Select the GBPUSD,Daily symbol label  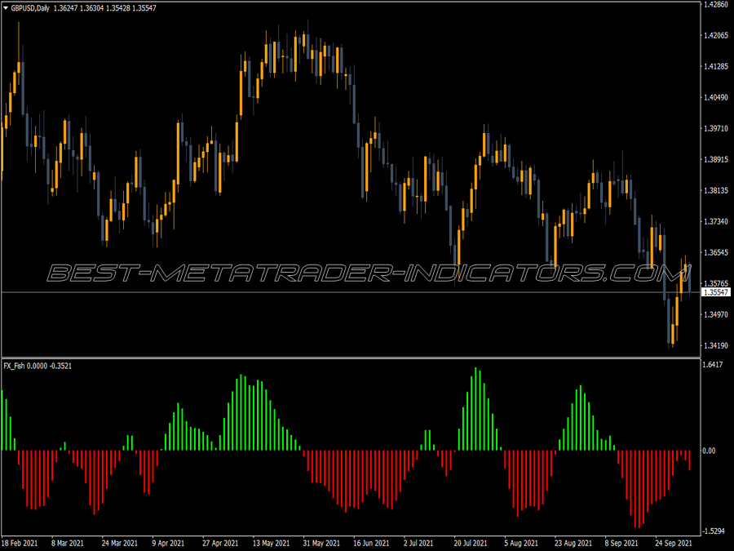30,8
